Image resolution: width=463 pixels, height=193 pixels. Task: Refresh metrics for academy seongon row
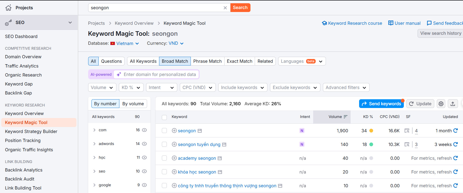456,158
